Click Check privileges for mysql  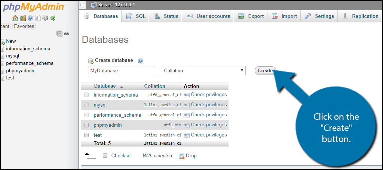[209, 105]
